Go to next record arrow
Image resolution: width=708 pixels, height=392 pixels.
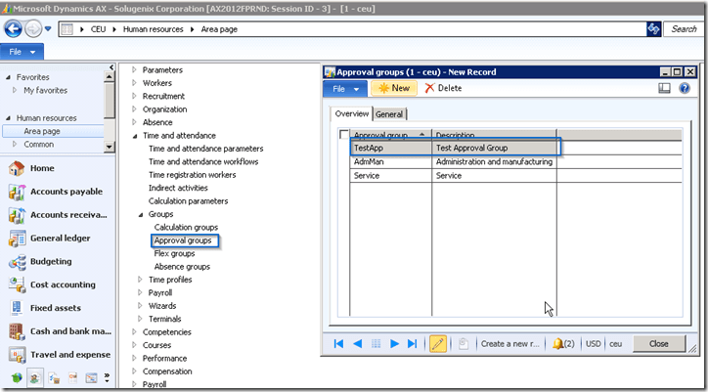pyautogui.click(x=395, y=343)
